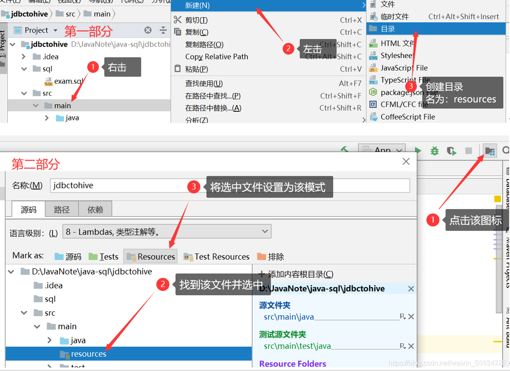Remove the content root D:\JavaNote\java-sql\jdbctohive
The height and width of the screenshot is (371, 510).
411,289
